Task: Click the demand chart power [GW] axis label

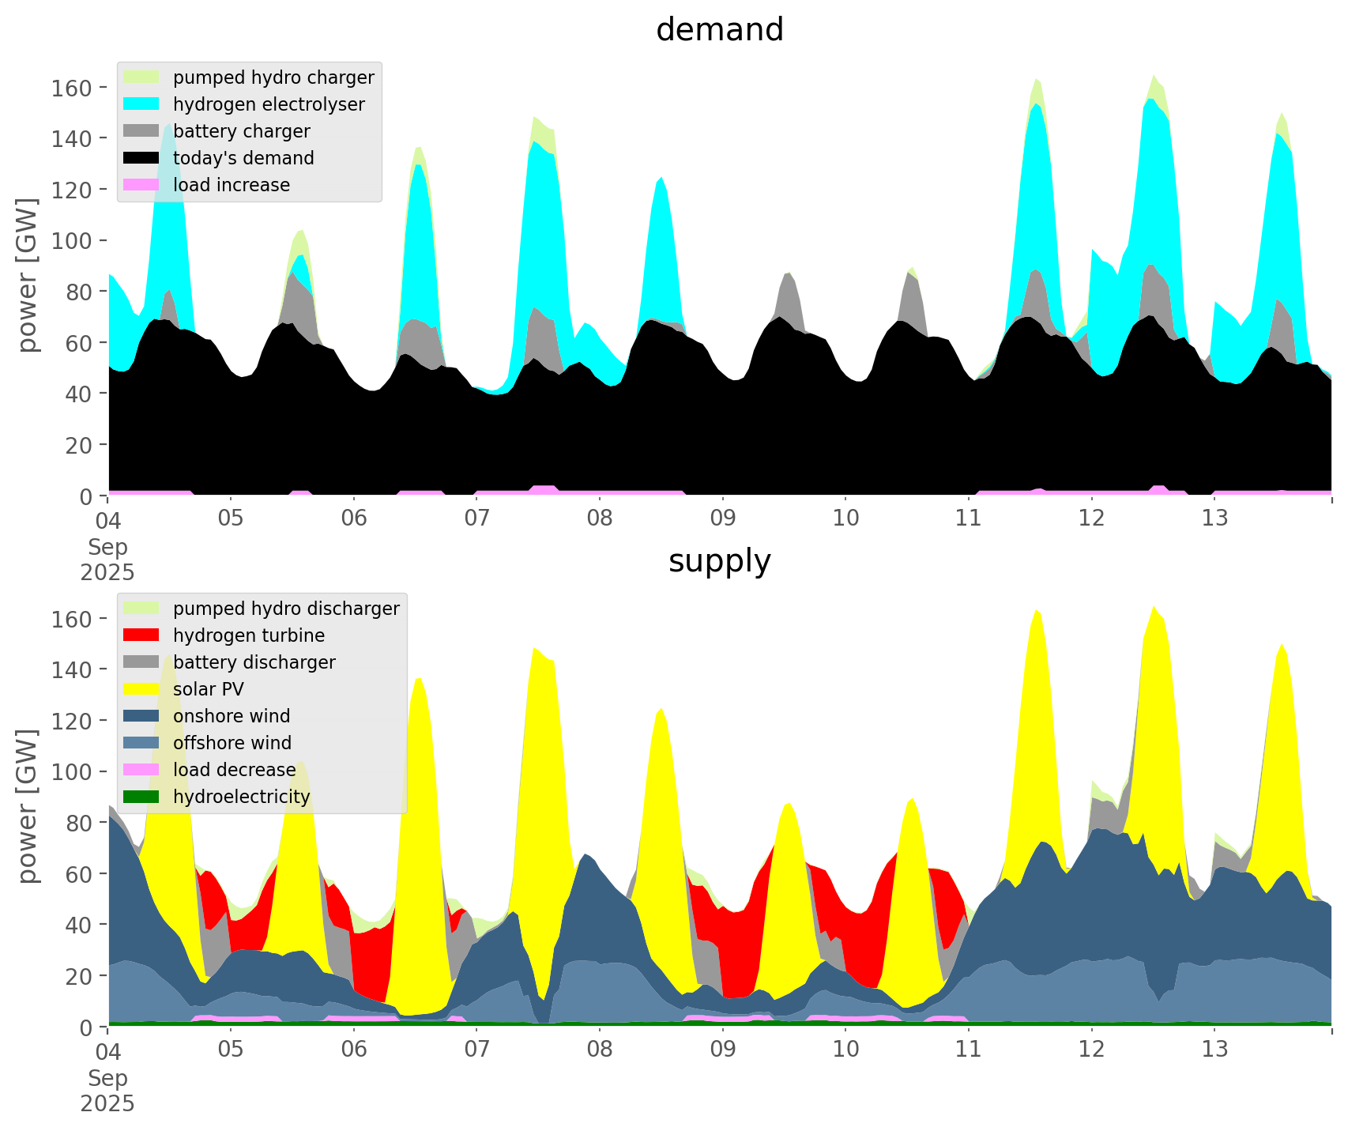Action: [x=28, y=275]
